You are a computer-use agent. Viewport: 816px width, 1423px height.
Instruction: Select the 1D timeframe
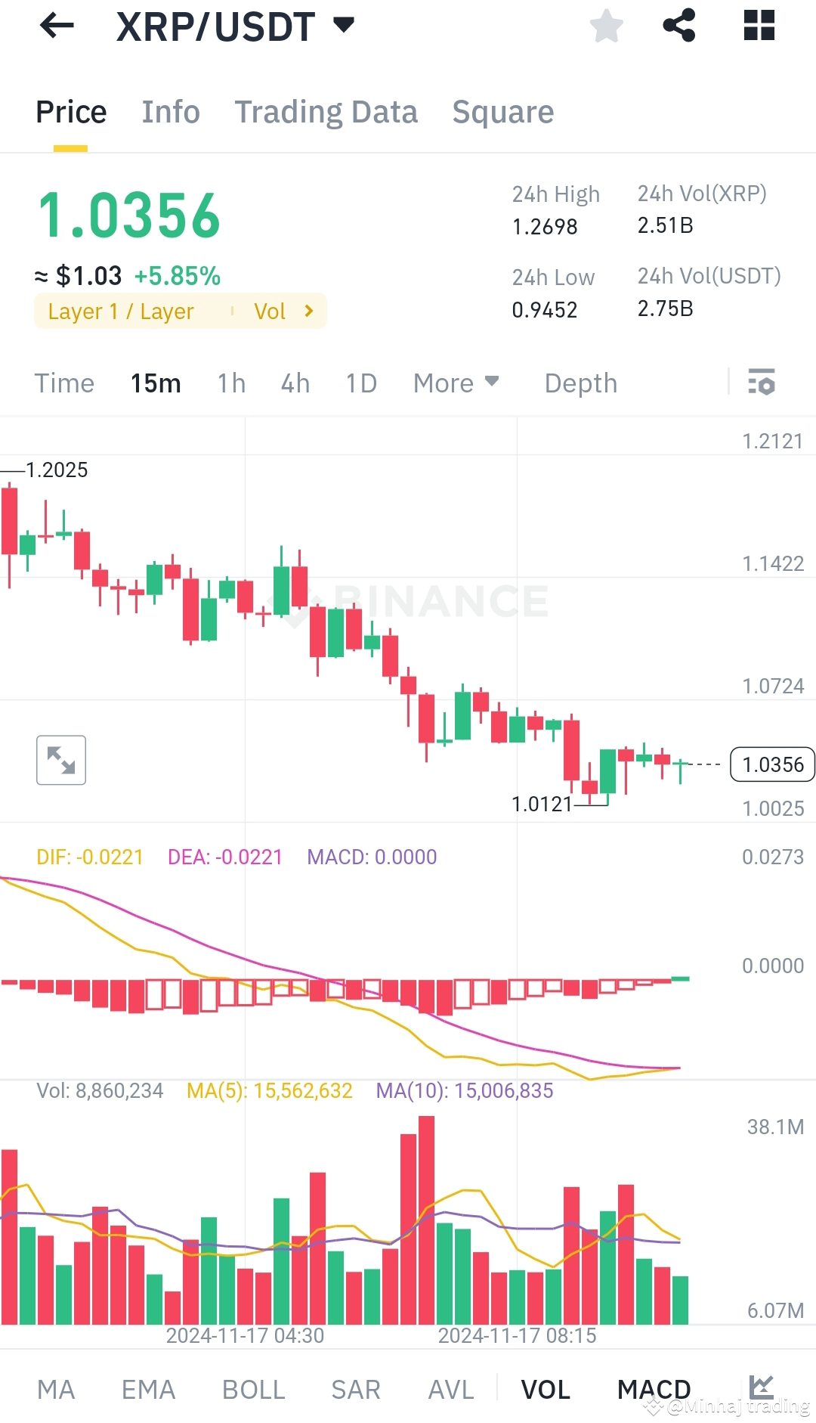(x=360, y=383)
